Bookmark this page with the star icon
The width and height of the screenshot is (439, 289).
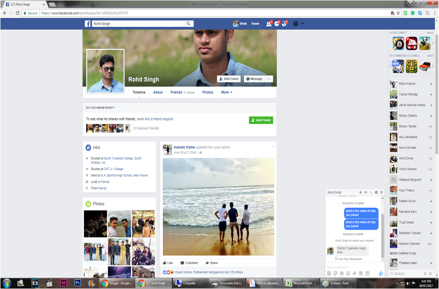click(398, 13)
